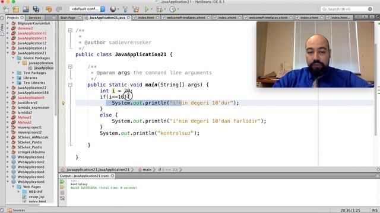Click the Projects panel vertical scrollbar

coord(55,68)
